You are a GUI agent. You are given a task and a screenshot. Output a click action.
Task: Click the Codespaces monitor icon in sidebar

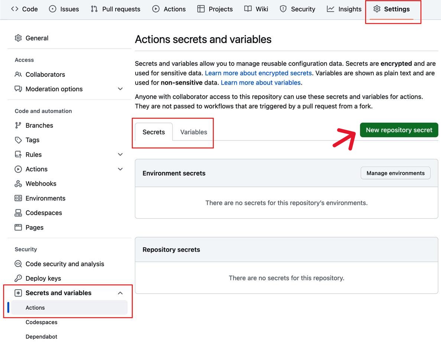(x=18, y=213)
